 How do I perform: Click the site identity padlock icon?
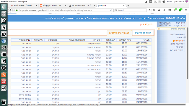(17, 10)
